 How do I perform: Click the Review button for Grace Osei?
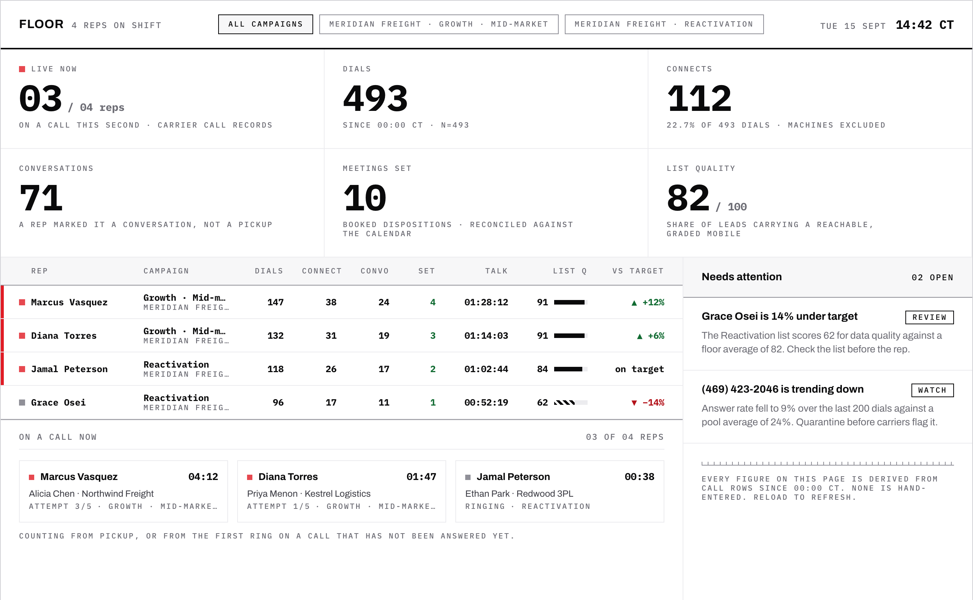coord(929,317)
